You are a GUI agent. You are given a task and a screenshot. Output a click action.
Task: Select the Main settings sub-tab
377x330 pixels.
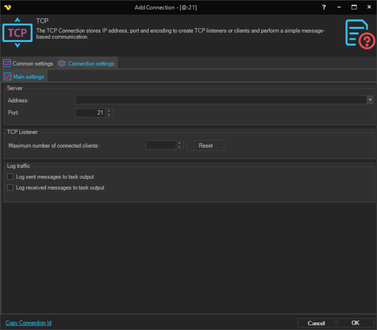tap(28, 77)
